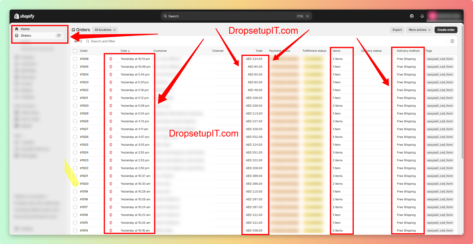Click the Total column header
This screenshot has width=473, height=244.
259,51
